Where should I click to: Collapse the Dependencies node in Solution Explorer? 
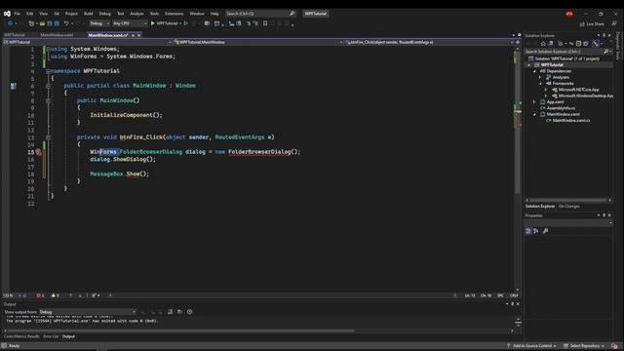535,71
